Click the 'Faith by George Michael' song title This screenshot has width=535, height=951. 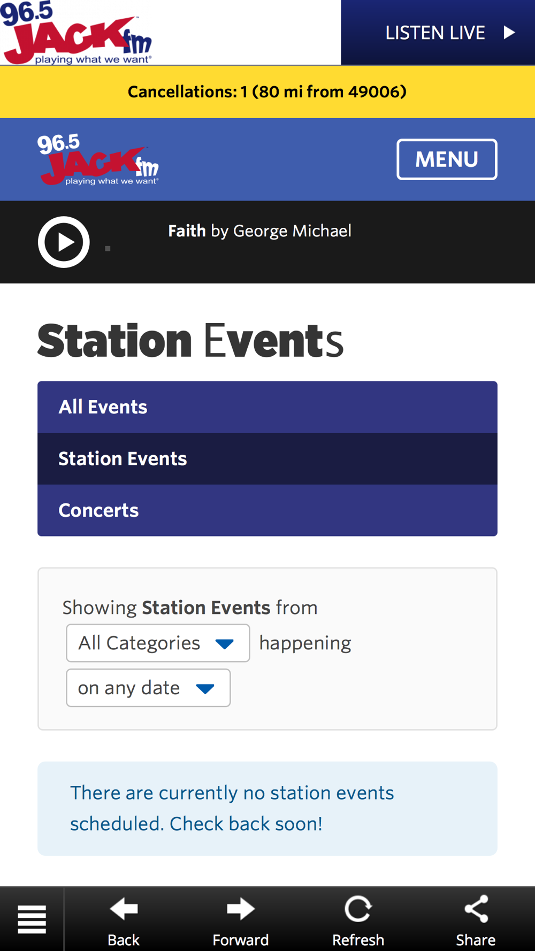point(259,231)
